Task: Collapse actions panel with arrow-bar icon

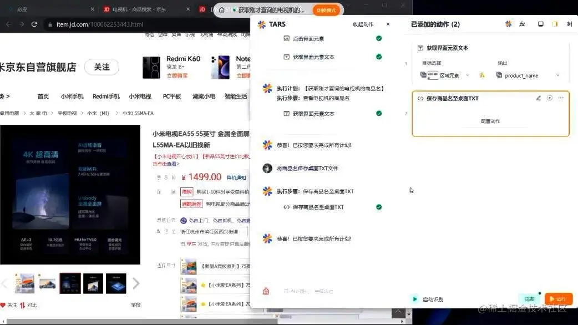Action: click(x=569, y=24)
